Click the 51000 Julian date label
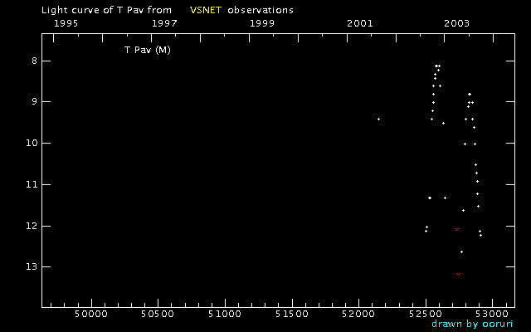This screenshot has height=332, width=531. [x=225, y=314]
